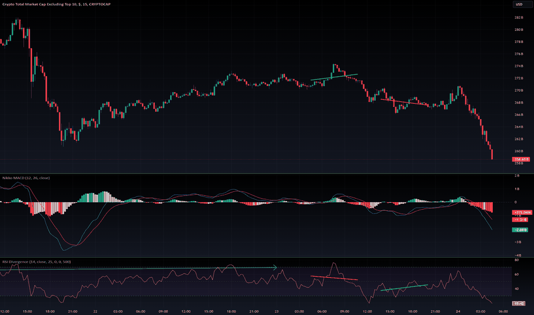
Task: Click the date label 23 on the time axis
Action: [x=277, y=311]
